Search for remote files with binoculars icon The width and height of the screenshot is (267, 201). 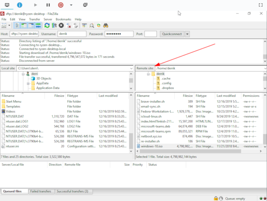106,25
